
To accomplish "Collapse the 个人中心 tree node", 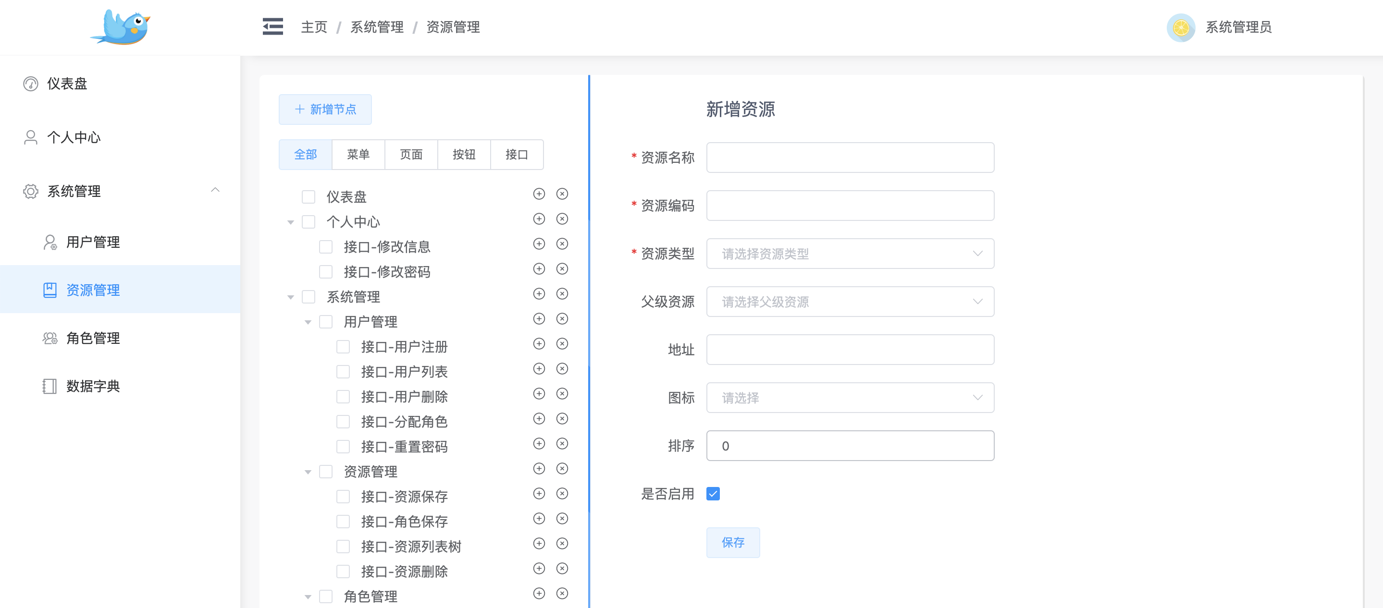I will click(290, 222).
